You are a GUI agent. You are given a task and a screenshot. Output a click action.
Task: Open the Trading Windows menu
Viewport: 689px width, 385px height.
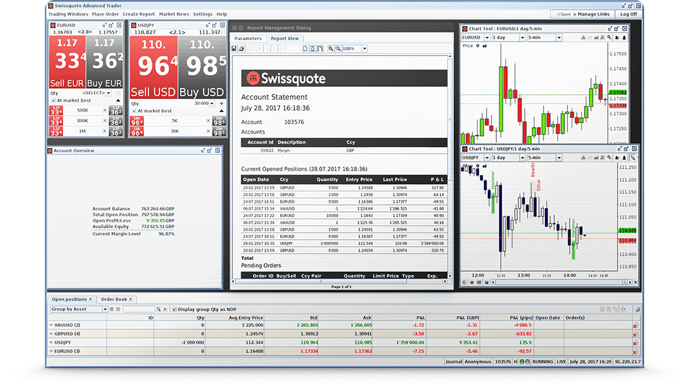68,14
